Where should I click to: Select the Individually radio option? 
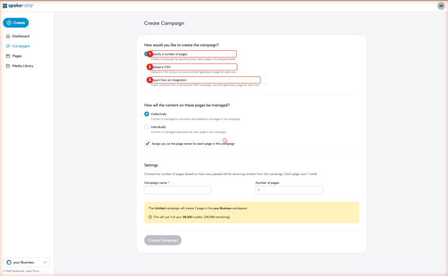point(146,127)
